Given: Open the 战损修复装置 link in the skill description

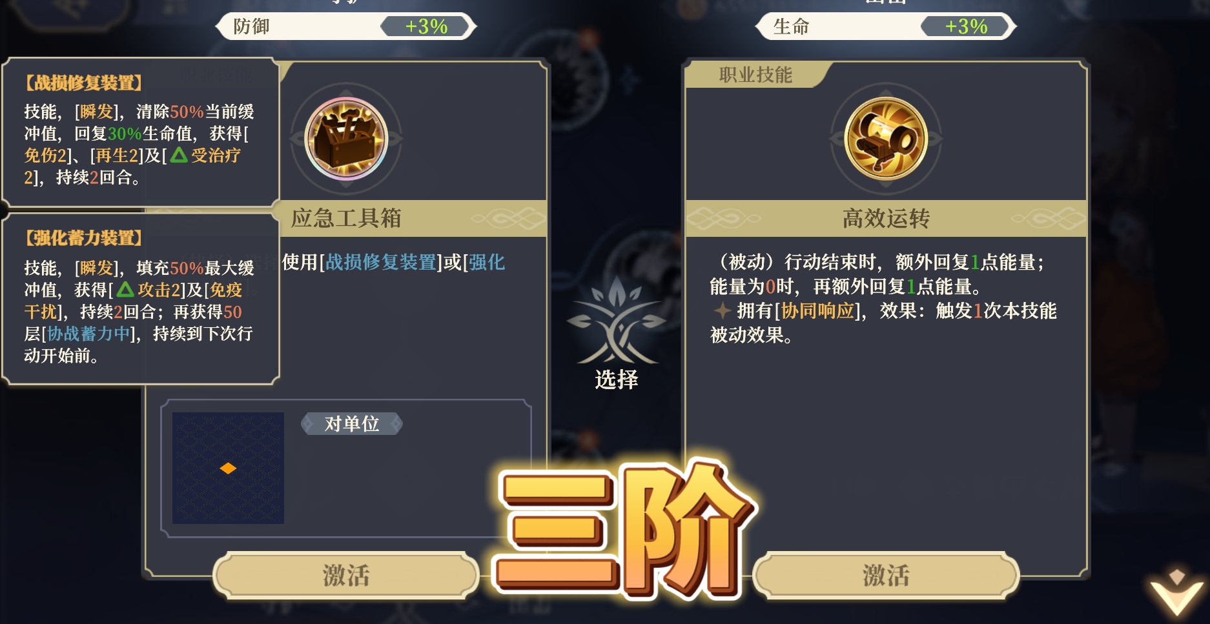Looking at the screenshot, I should 381,262.
